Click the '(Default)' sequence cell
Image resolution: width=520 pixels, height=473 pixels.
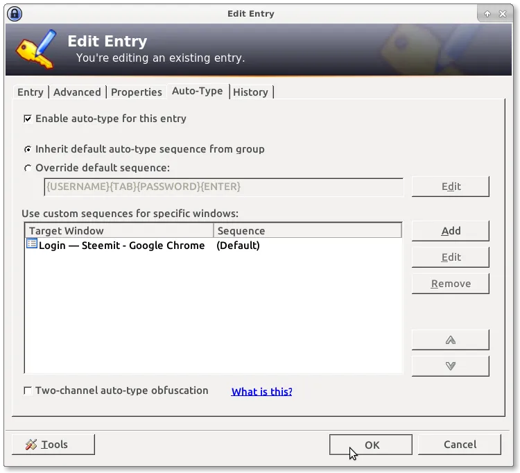[238, 246]
